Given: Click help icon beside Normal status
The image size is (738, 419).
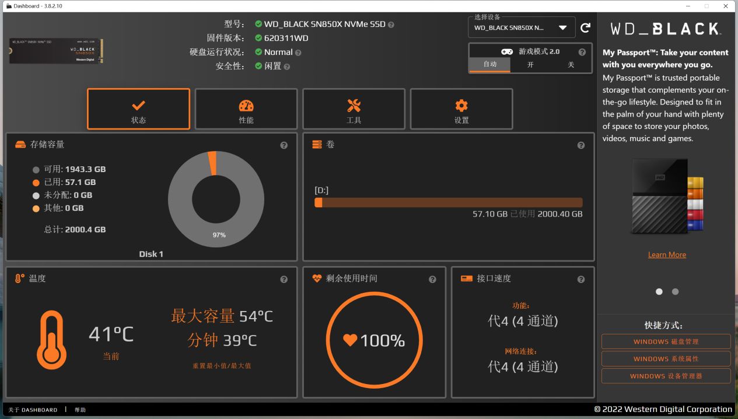Looking at the screenshot, I should point(298,53).
